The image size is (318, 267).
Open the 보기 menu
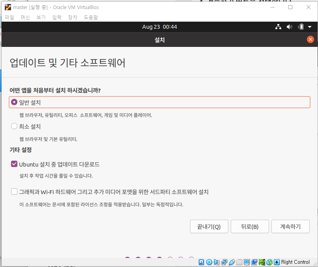(41, 17)
